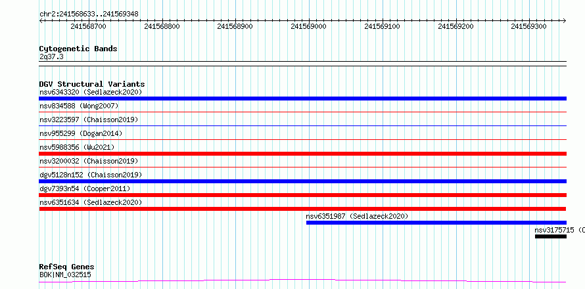Click ruler position 241568800
Screen dimensions: 585x289
(162, 26)
